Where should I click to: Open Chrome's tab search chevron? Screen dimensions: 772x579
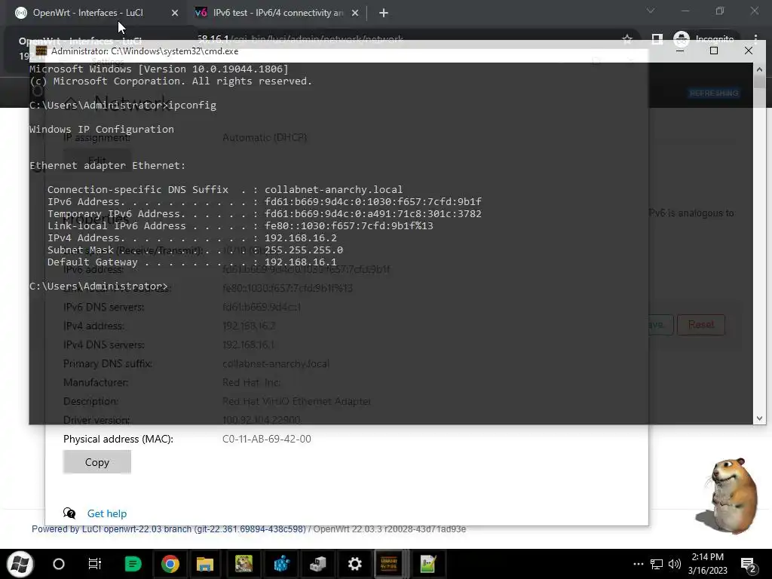click(x=651, y=11)
